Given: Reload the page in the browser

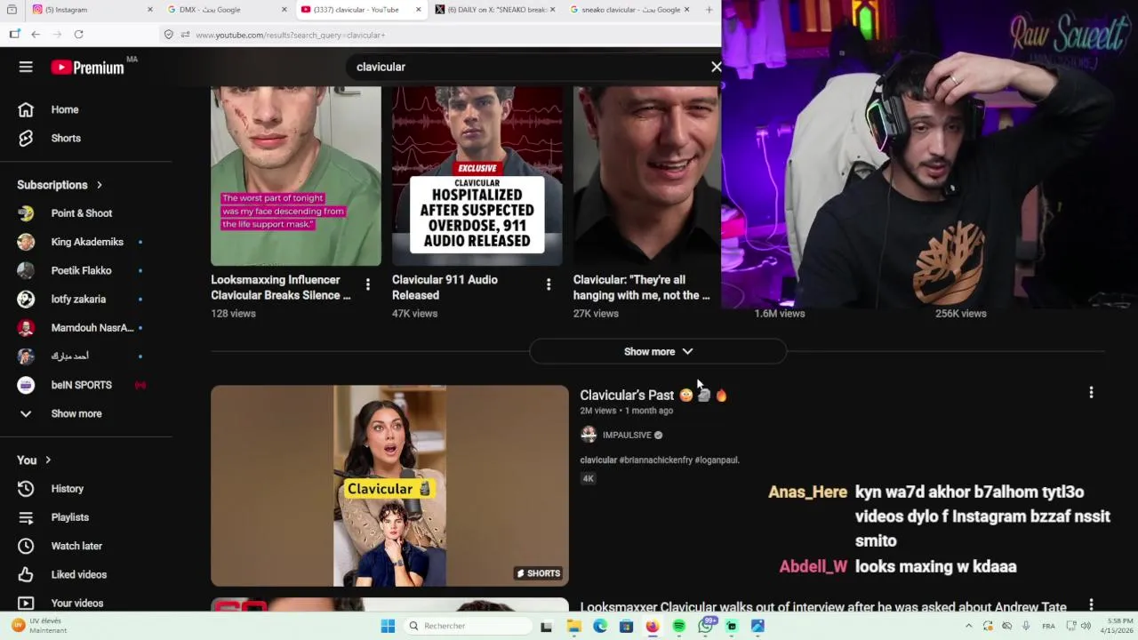Looking at the screenshot, I should pyautogui.click(x=78, y=34).
